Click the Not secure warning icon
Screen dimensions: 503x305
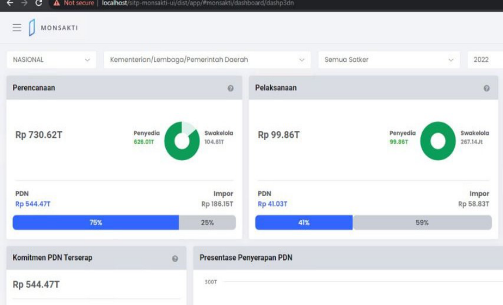[x=56, y=3]
